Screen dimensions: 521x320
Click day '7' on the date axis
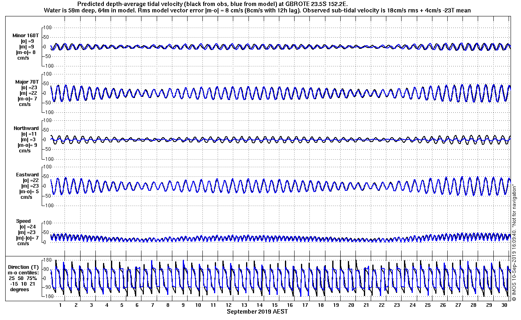(152, 305)
